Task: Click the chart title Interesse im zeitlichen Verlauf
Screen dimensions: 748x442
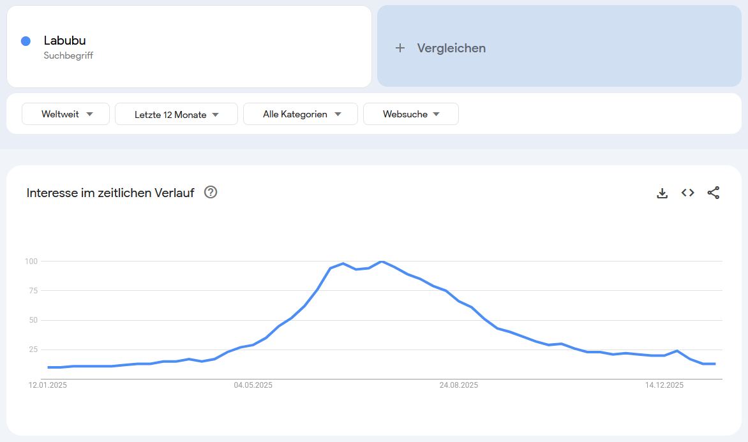Action: pyautogui.click(x=110, y=193)
